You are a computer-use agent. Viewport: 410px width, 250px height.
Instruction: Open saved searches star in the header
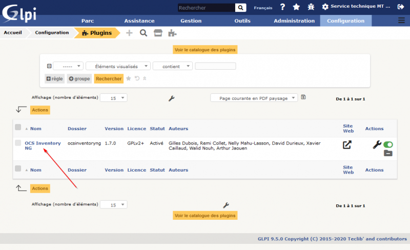(296, 7)
